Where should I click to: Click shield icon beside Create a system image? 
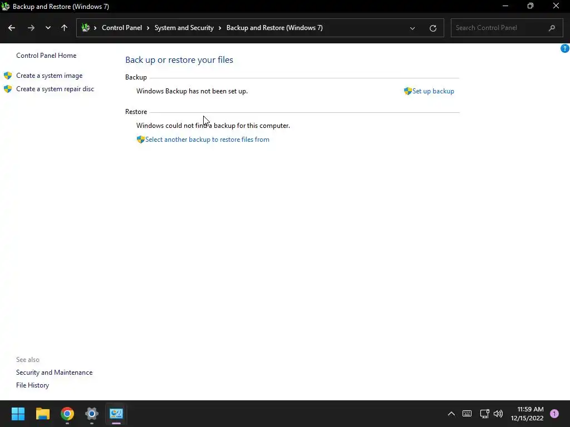[8, 76]
